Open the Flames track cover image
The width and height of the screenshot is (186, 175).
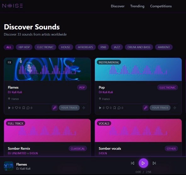click(x=47, y=69)
